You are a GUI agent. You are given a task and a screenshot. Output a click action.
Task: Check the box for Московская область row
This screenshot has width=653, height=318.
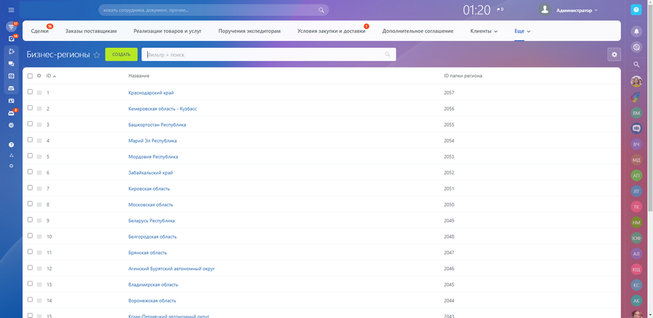tap(30, 204)
